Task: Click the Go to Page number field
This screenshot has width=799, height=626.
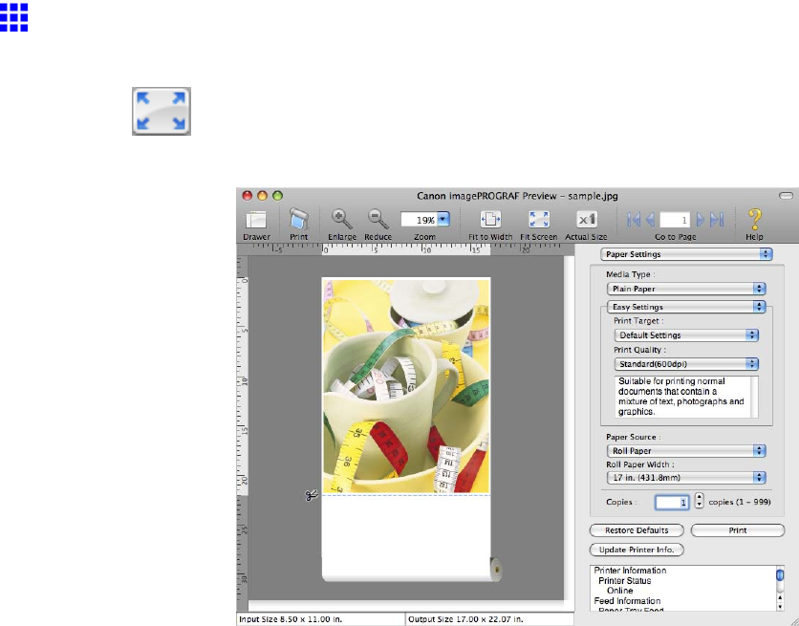Action: 675,220
